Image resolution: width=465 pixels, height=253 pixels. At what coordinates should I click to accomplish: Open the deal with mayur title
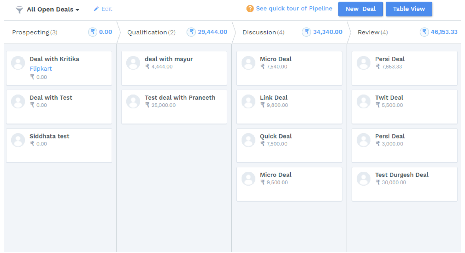click(x=169, y=59)
